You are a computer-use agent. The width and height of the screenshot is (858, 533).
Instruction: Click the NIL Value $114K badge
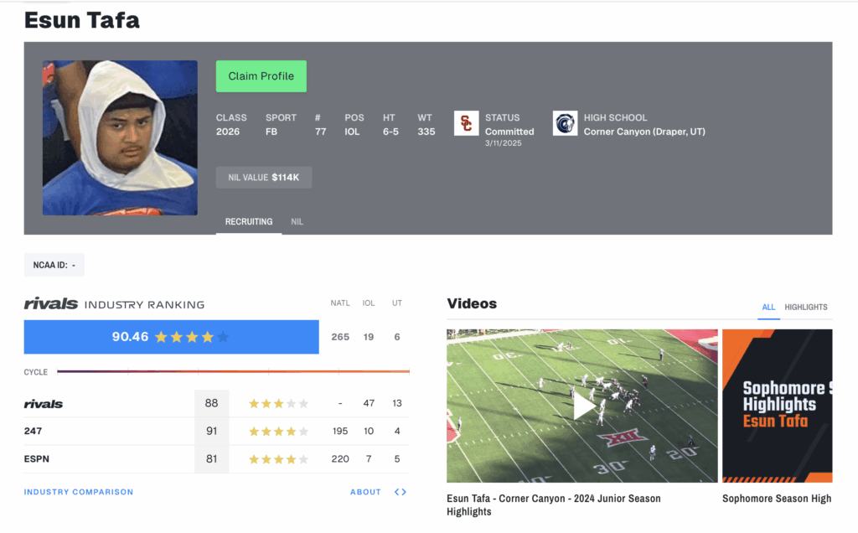click(264, 178)
